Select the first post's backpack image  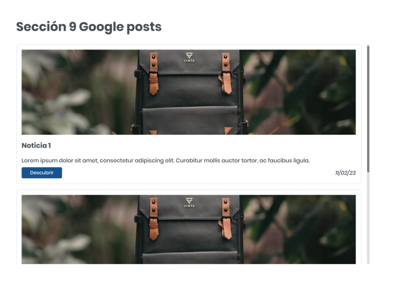[189, 92]
